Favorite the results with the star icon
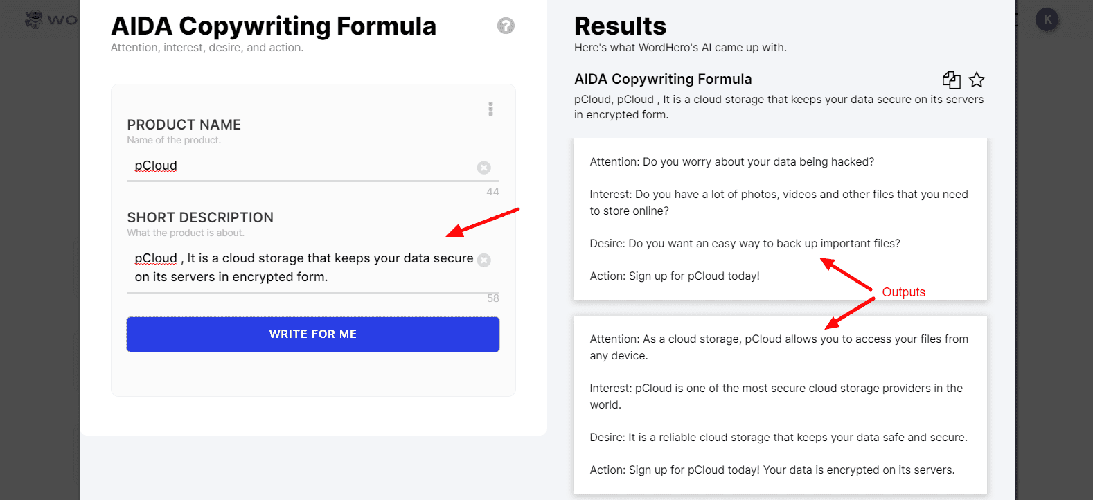Screen dimensions: 1093x500 click(x=977, y=80)
